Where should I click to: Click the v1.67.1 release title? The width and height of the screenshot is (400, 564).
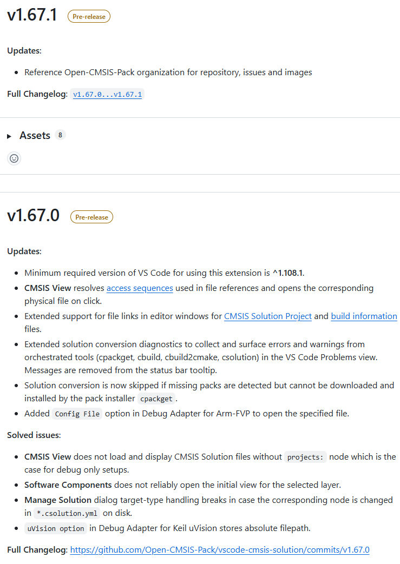pos(32,15)
